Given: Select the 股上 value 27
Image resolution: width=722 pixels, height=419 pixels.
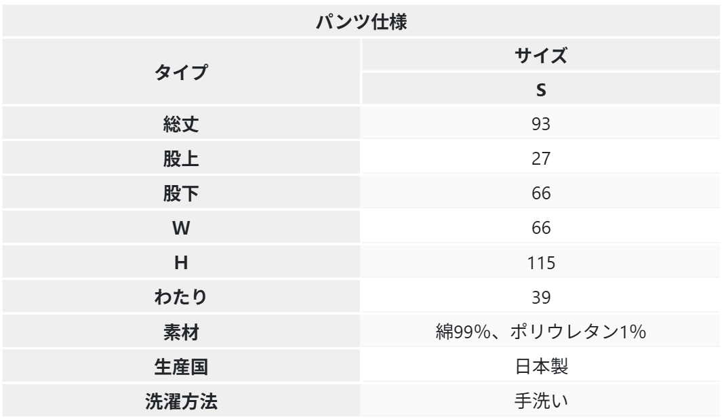Looking at the screenshot, I should (x=540, y=159).
